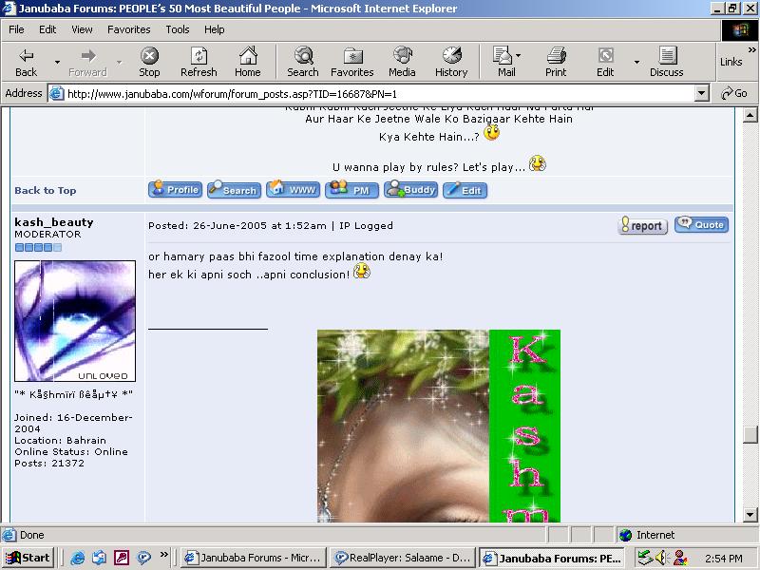Click the Links toolbar label
This screenshot has width=760, height=570.
[x=731, y=62]
